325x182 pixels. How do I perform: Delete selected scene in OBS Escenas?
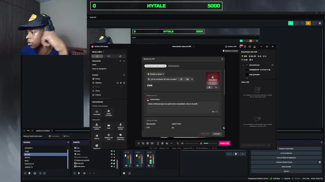(x=29, y=173)
